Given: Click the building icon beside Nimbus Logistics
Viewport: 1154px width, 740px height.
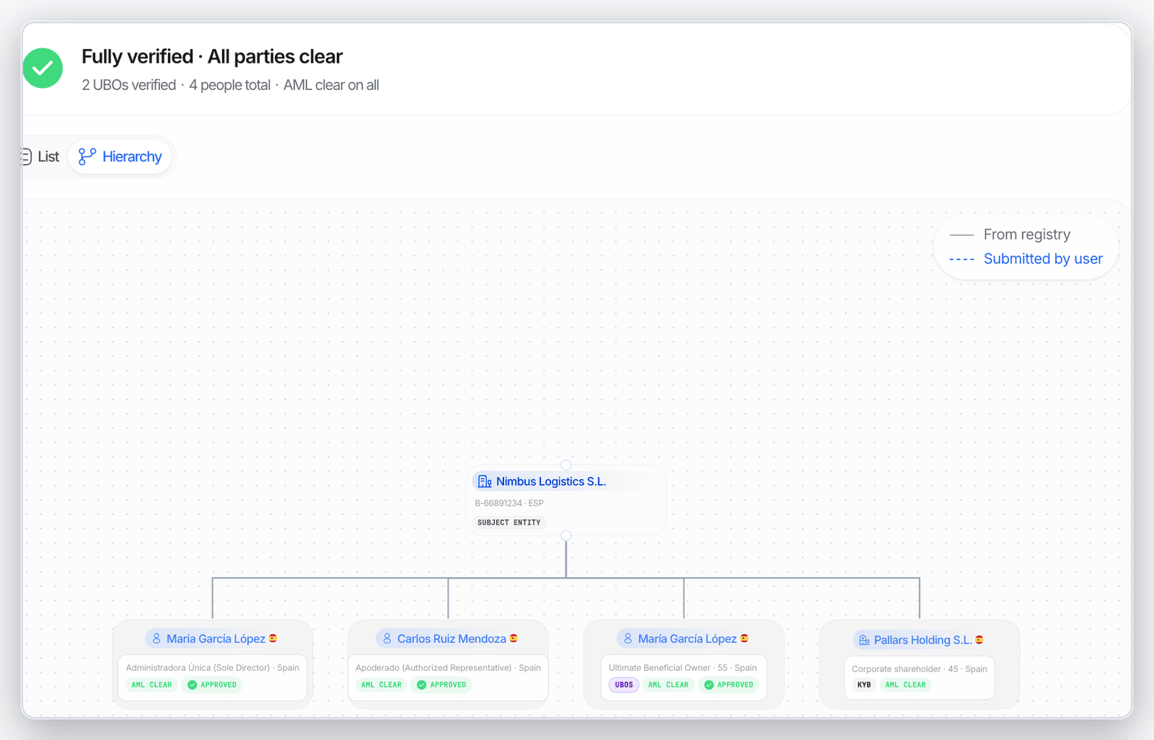Looking at the screenshot, I should 485,481.
